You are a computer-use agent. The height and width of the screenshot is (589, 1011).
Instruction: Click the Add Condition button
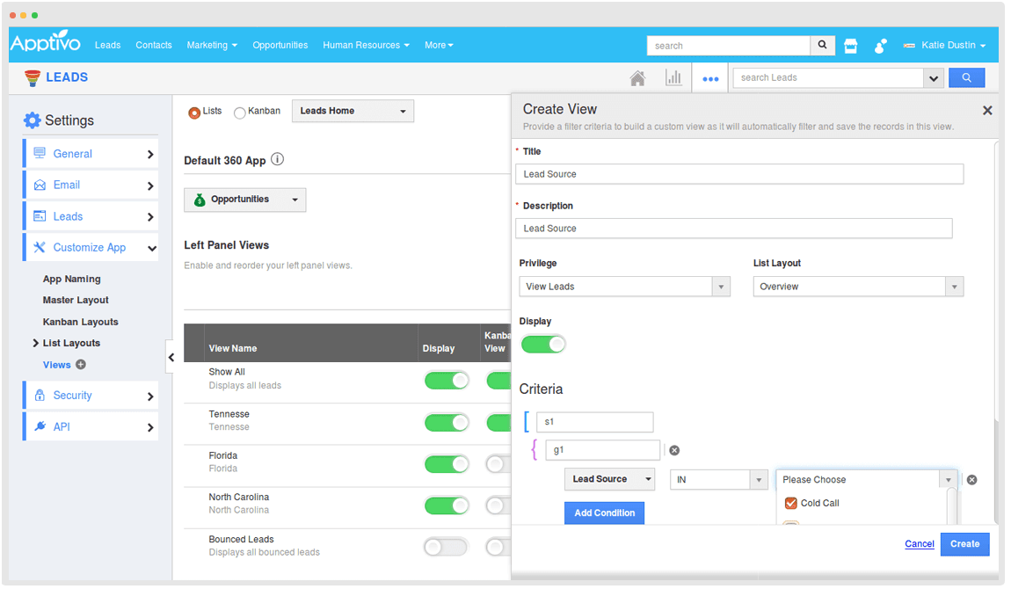tap(604, 513)
